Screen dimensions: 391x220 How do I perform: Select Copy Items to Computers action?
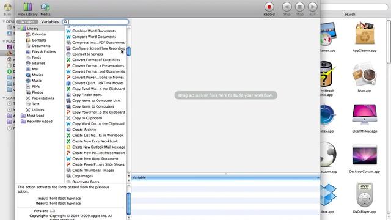93,106
